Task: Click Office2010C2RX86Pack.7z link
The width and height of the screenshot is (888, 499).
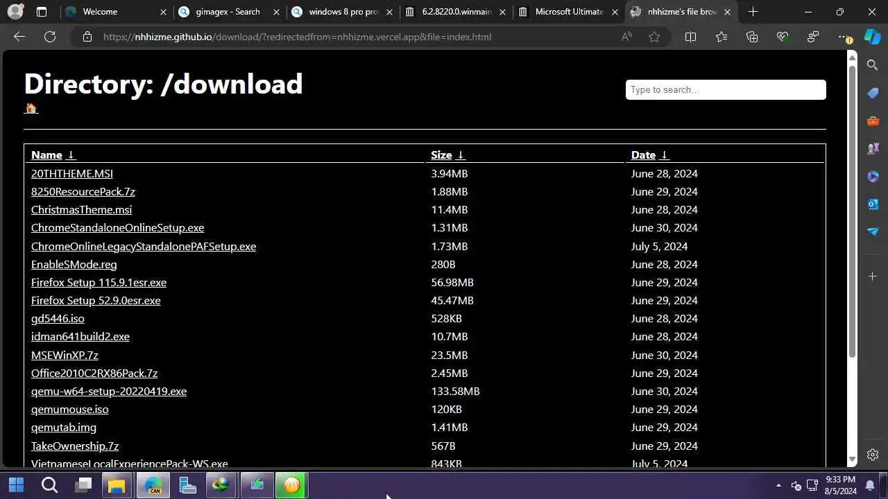Action: [94, 373]
